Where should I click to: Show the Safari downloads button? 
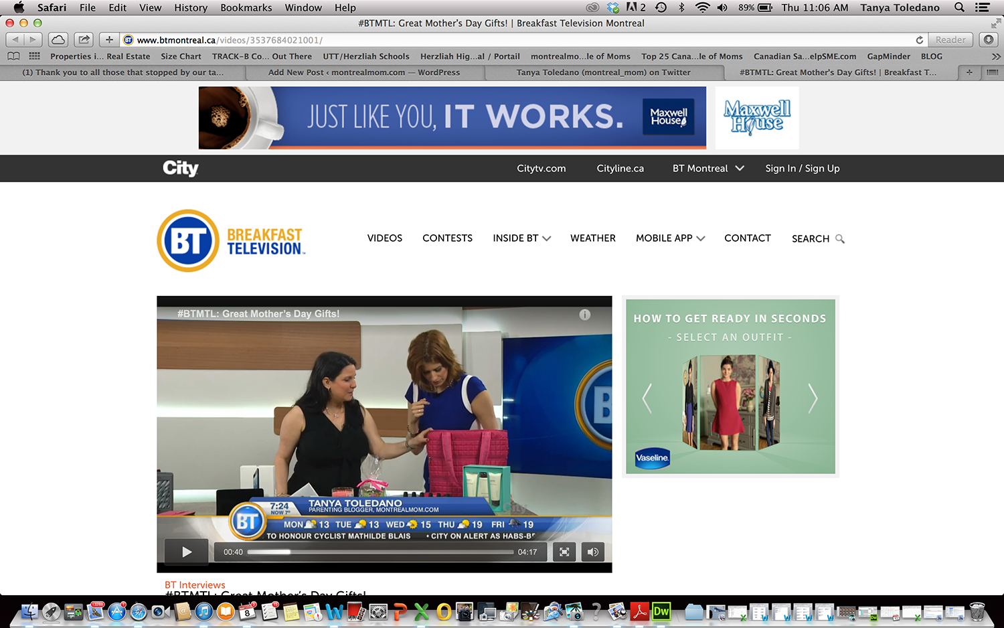[x=988, y=40]
